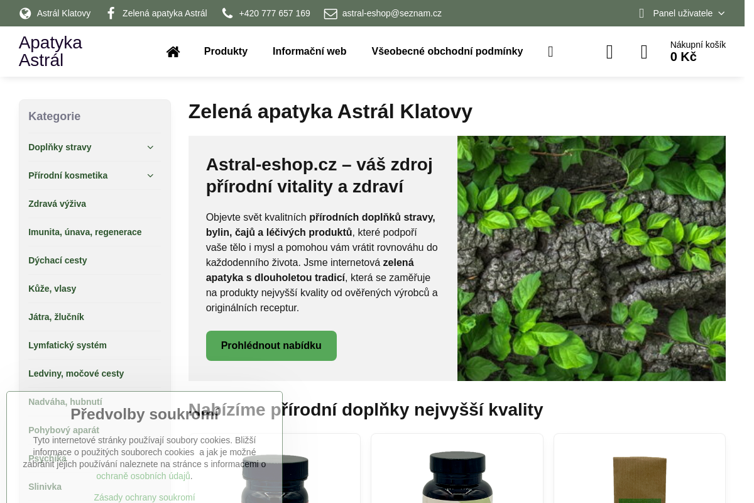Image resolution: width=754 pixels, height=503 pixels.
Task: Open the Imunita, únava, regenerace category
Action: [x=85, y=232]
